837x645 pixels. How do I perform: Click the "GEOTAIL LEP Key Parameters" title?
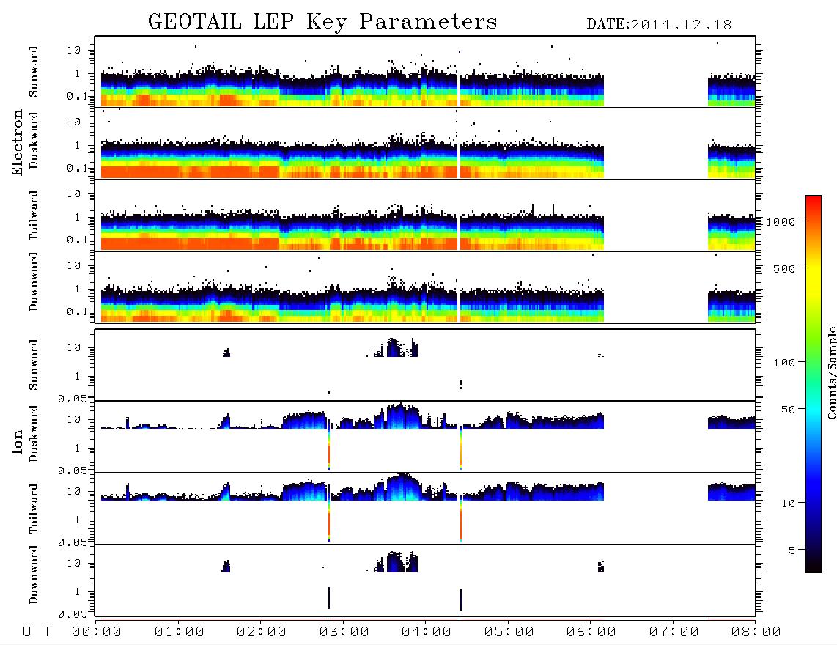[322, 22]
